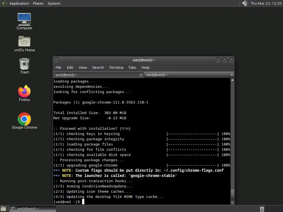
Task: Click the workspace switcher square in bottom panel
Action: point(262,209)
